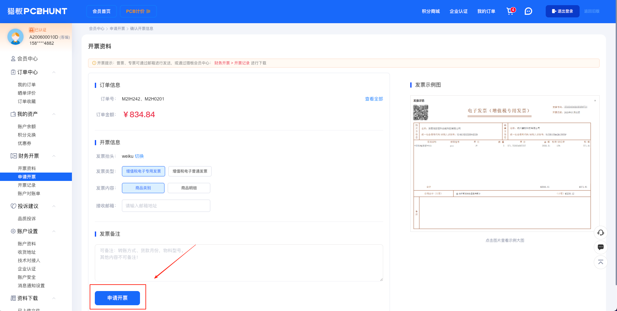Screen dimensions: 617x311
Task: Click the headset customer service icon
Action: coord(601,232)
